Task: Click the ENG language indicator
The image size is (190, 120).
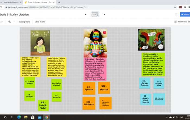Action: click(x=181, y=117)
